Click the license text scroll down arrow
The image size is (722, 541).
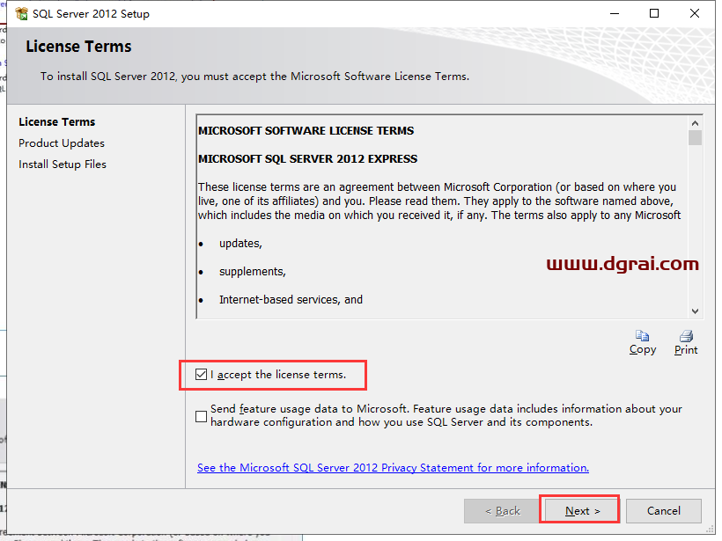[x=695, y=311]
